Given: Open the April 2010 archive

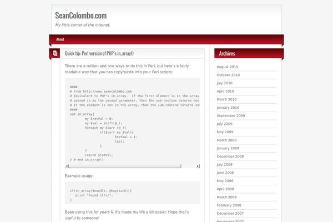Looking at the screenshot, I should 225,91.
